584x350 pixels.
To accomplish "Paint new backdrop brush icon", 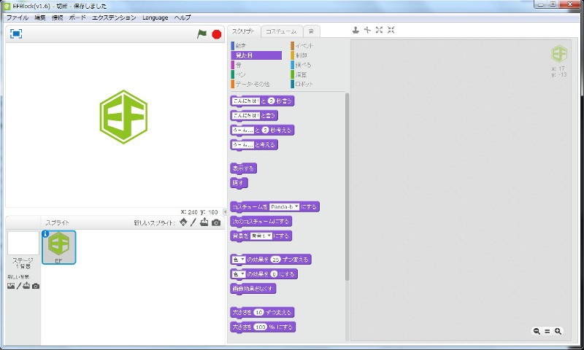I will tap(19, 286).
